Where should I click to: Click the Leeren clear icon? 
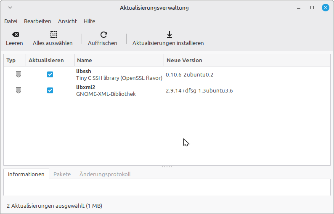coord(15,34)
